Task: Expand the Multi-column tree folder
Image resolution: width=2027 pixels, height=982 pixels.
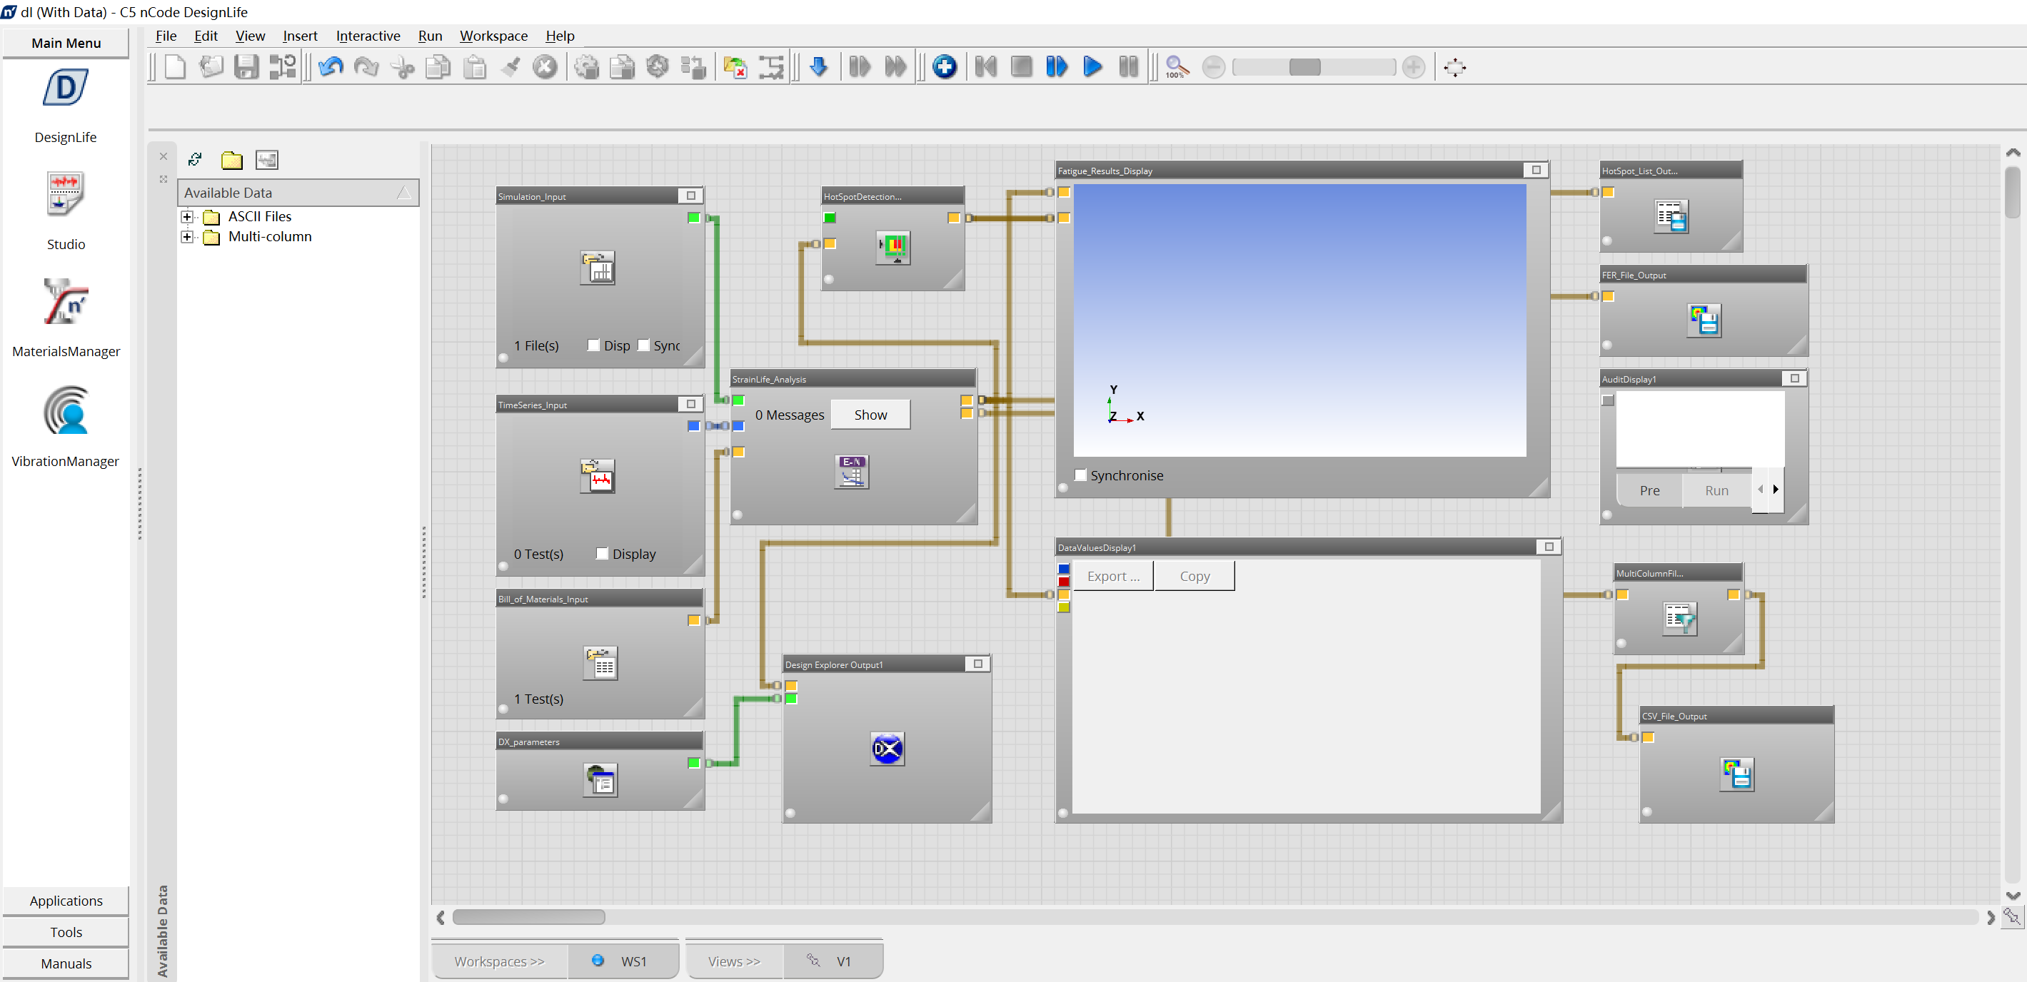Action: (186, 237)
